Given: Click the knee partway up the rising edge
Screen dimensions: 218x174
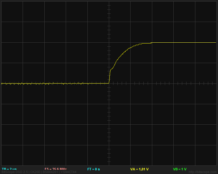Looking at the screenshot, I should pyautogui.click(x=110, y=70).
